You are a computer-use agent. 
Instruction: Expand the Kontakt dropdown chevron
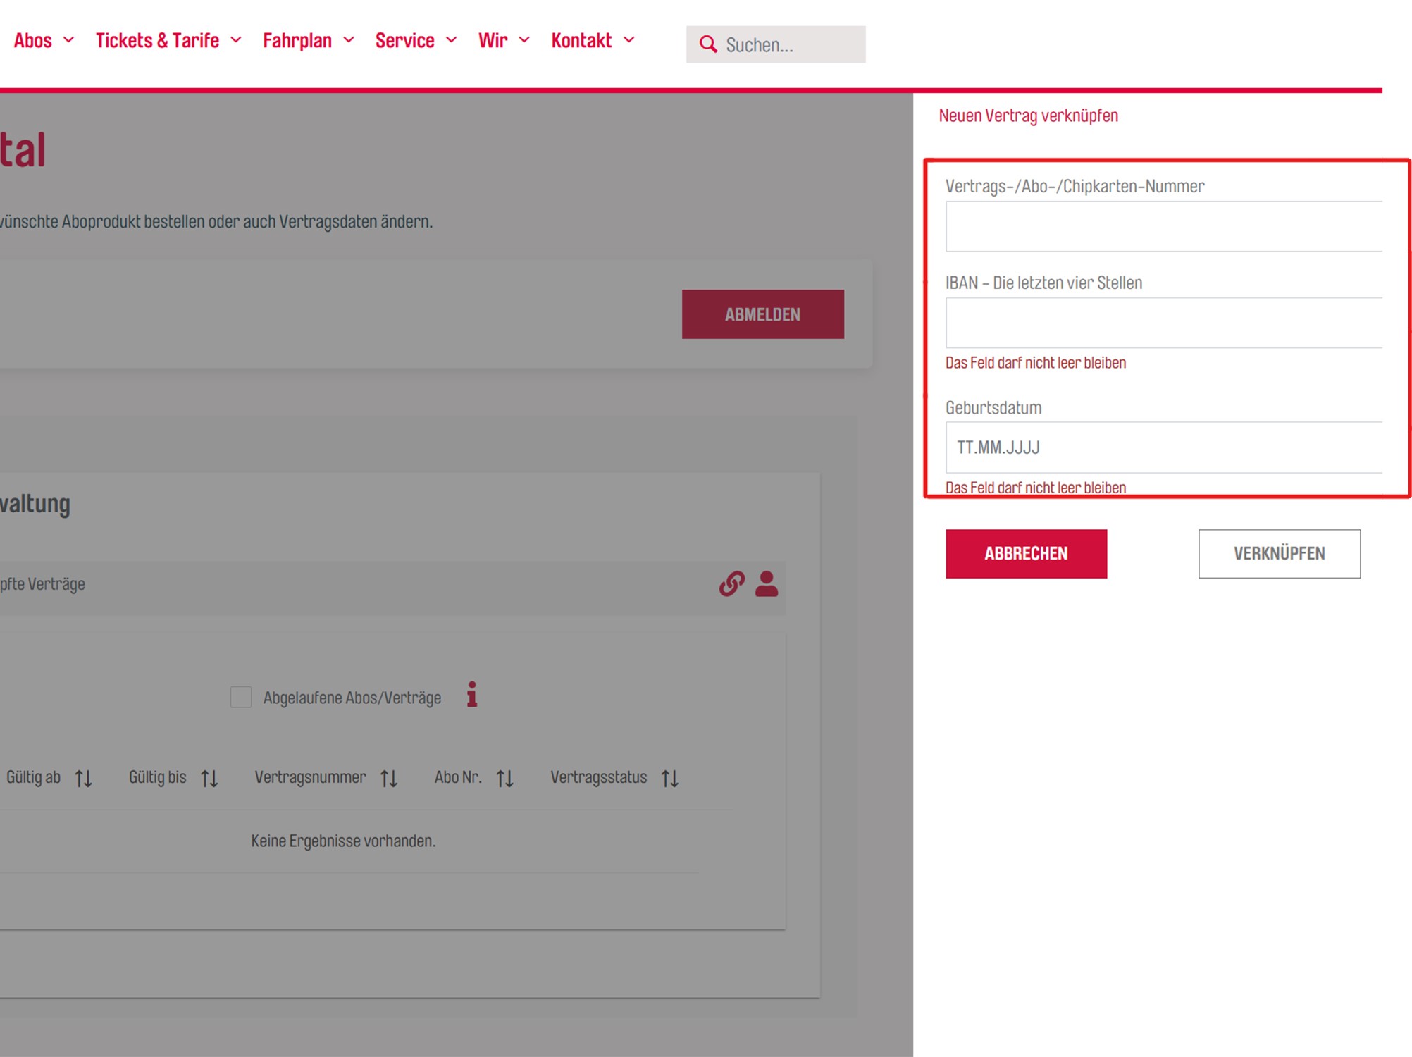[629, 40]
